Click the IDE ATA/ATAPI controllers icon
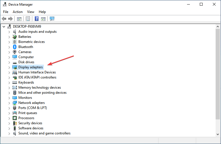Viewport: 221px width, 144px height. (x=15, y=77)
